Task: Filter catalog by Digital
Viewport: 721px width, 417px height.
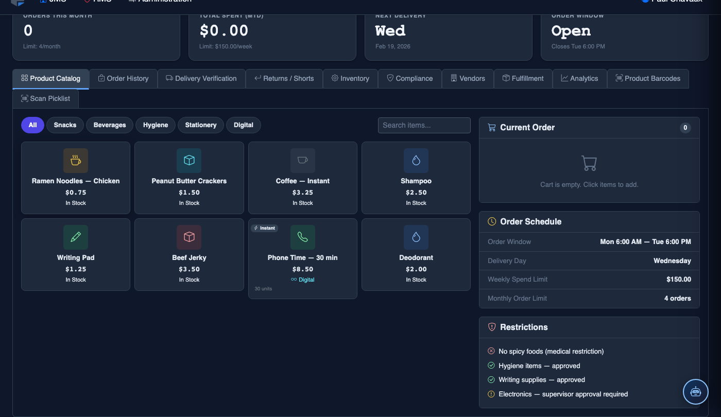Action: coord(244,125)
